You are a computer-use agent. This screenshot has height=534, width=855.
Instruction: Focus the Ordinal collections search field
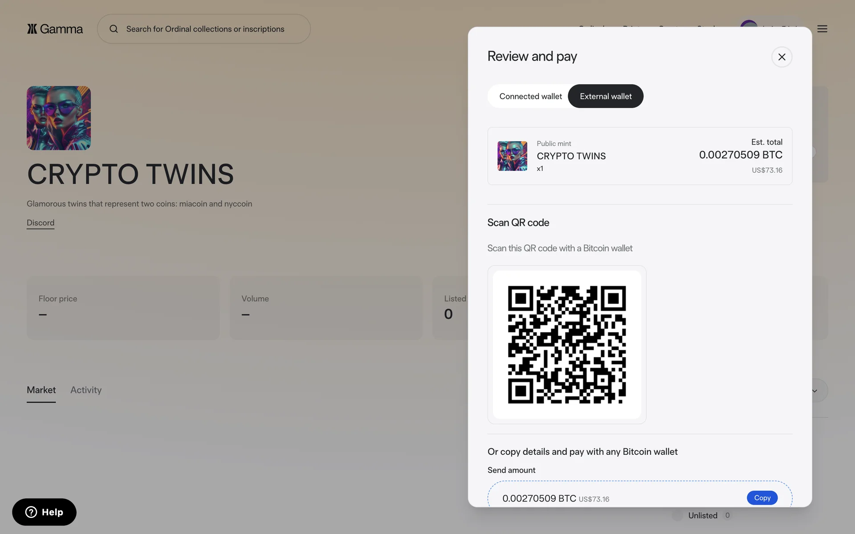click(204, 29)
